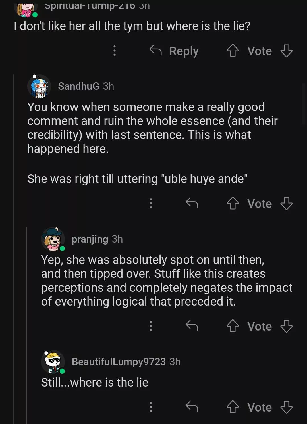Upvote the Spiritual-Turnip comment
This screenshot has width=307, height=424.
tap(233, 51)
